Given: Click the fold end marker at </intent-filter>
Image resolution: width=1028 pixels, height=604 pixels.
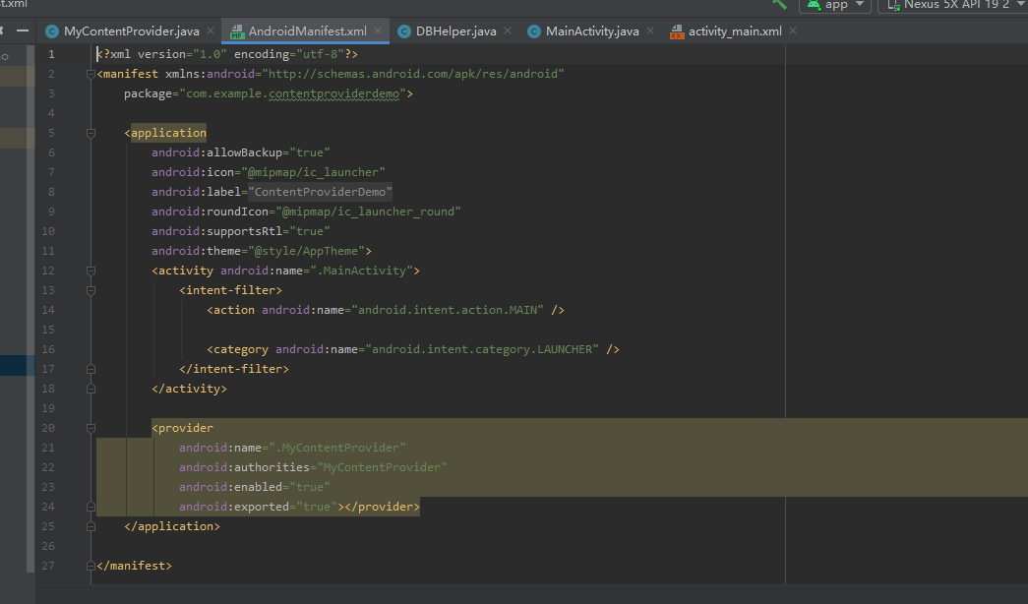Looking at the screenshot, I should 91,369.
